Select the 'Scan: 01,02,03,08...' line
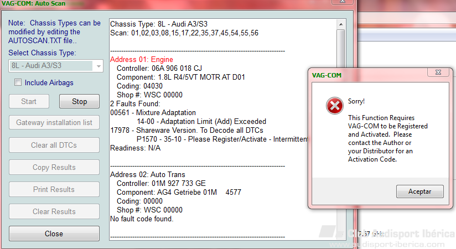Image resolution: width=456 pixels, height=249 pixels. click(184, 33)
